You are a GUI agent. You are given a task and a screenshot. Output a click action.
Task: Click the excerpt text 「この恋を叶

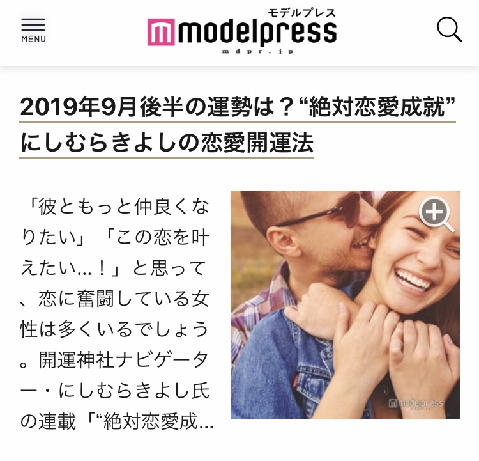(156, 237)
